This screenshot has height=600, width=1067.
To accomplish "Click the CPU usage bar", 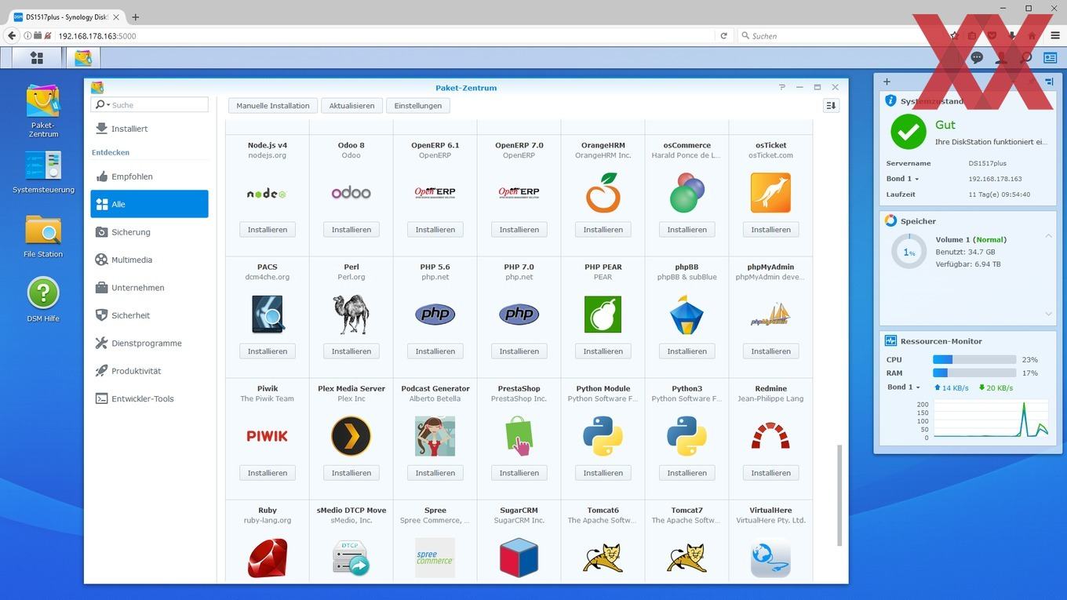I will click(974, 359).
